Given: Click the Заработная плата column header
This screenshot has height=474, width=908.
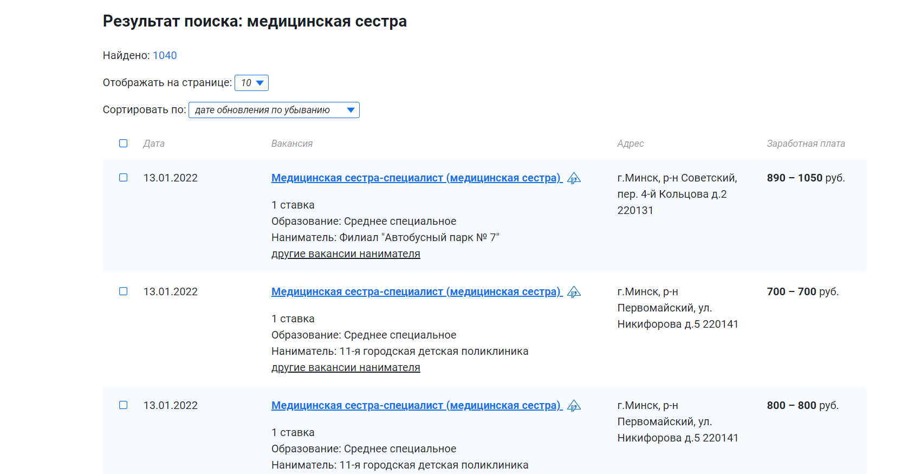Looking at the screenshot, I should [806, 144].
